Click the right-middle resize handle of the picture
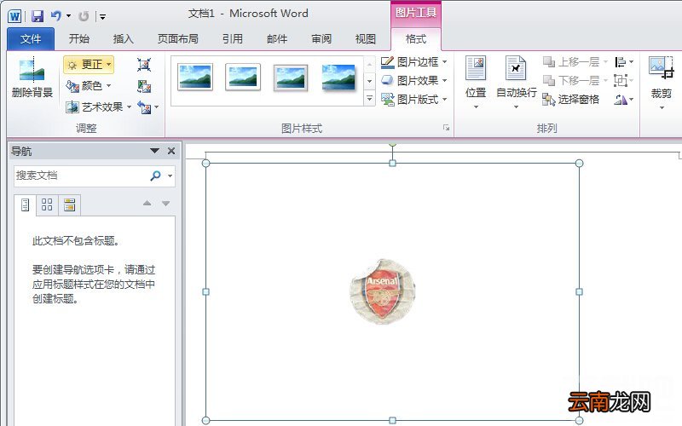The height and width of the screenshot is (426, 682). (579, 291)
